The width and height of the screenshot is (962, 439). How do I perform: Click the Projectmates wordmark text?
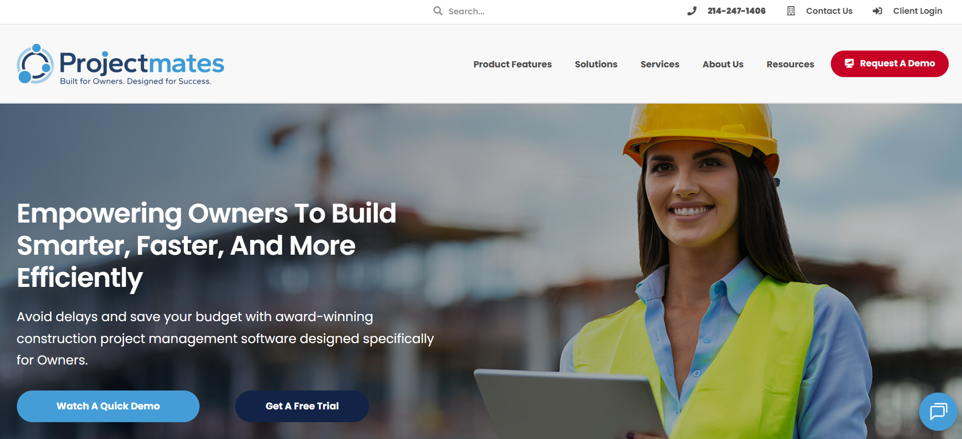click(x=142, y=63)
